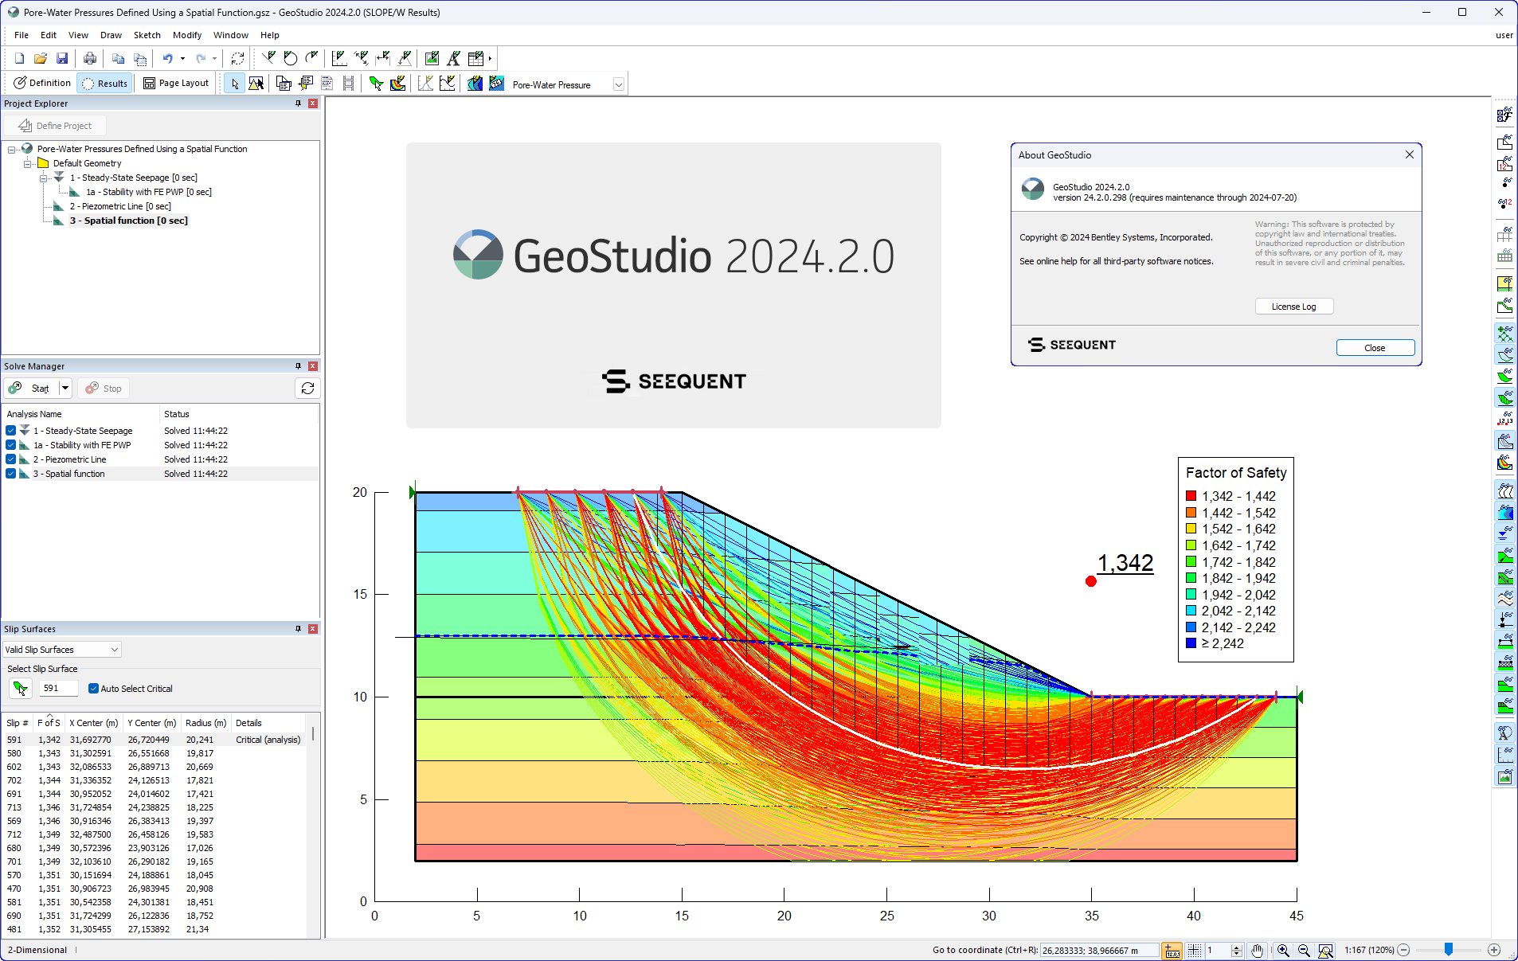Select the 3 - Spatial function tree item
The image size is (1518, 961).
click(128, 221)
